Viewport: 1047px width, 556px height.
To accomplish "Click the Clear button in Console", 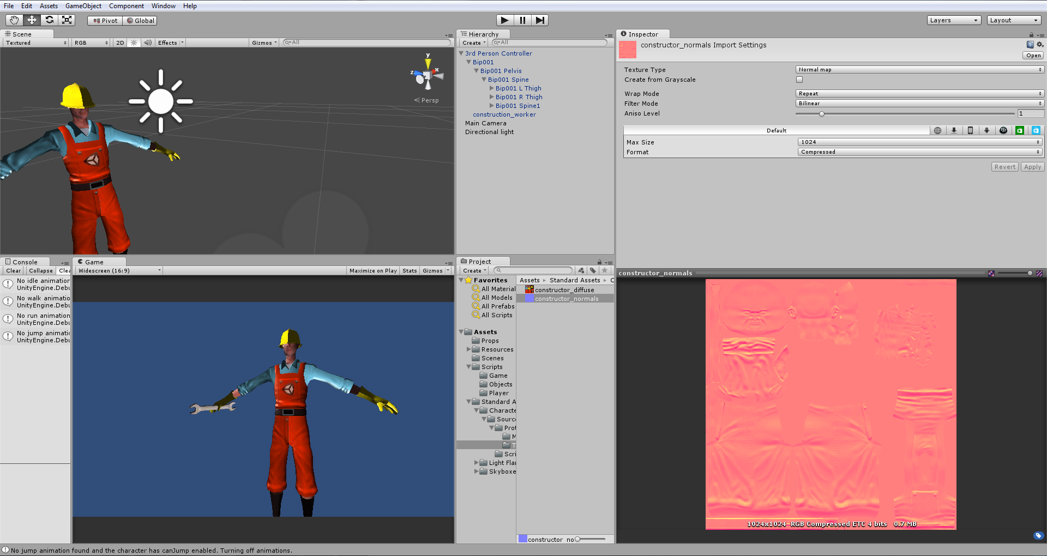I will (14, 270).
